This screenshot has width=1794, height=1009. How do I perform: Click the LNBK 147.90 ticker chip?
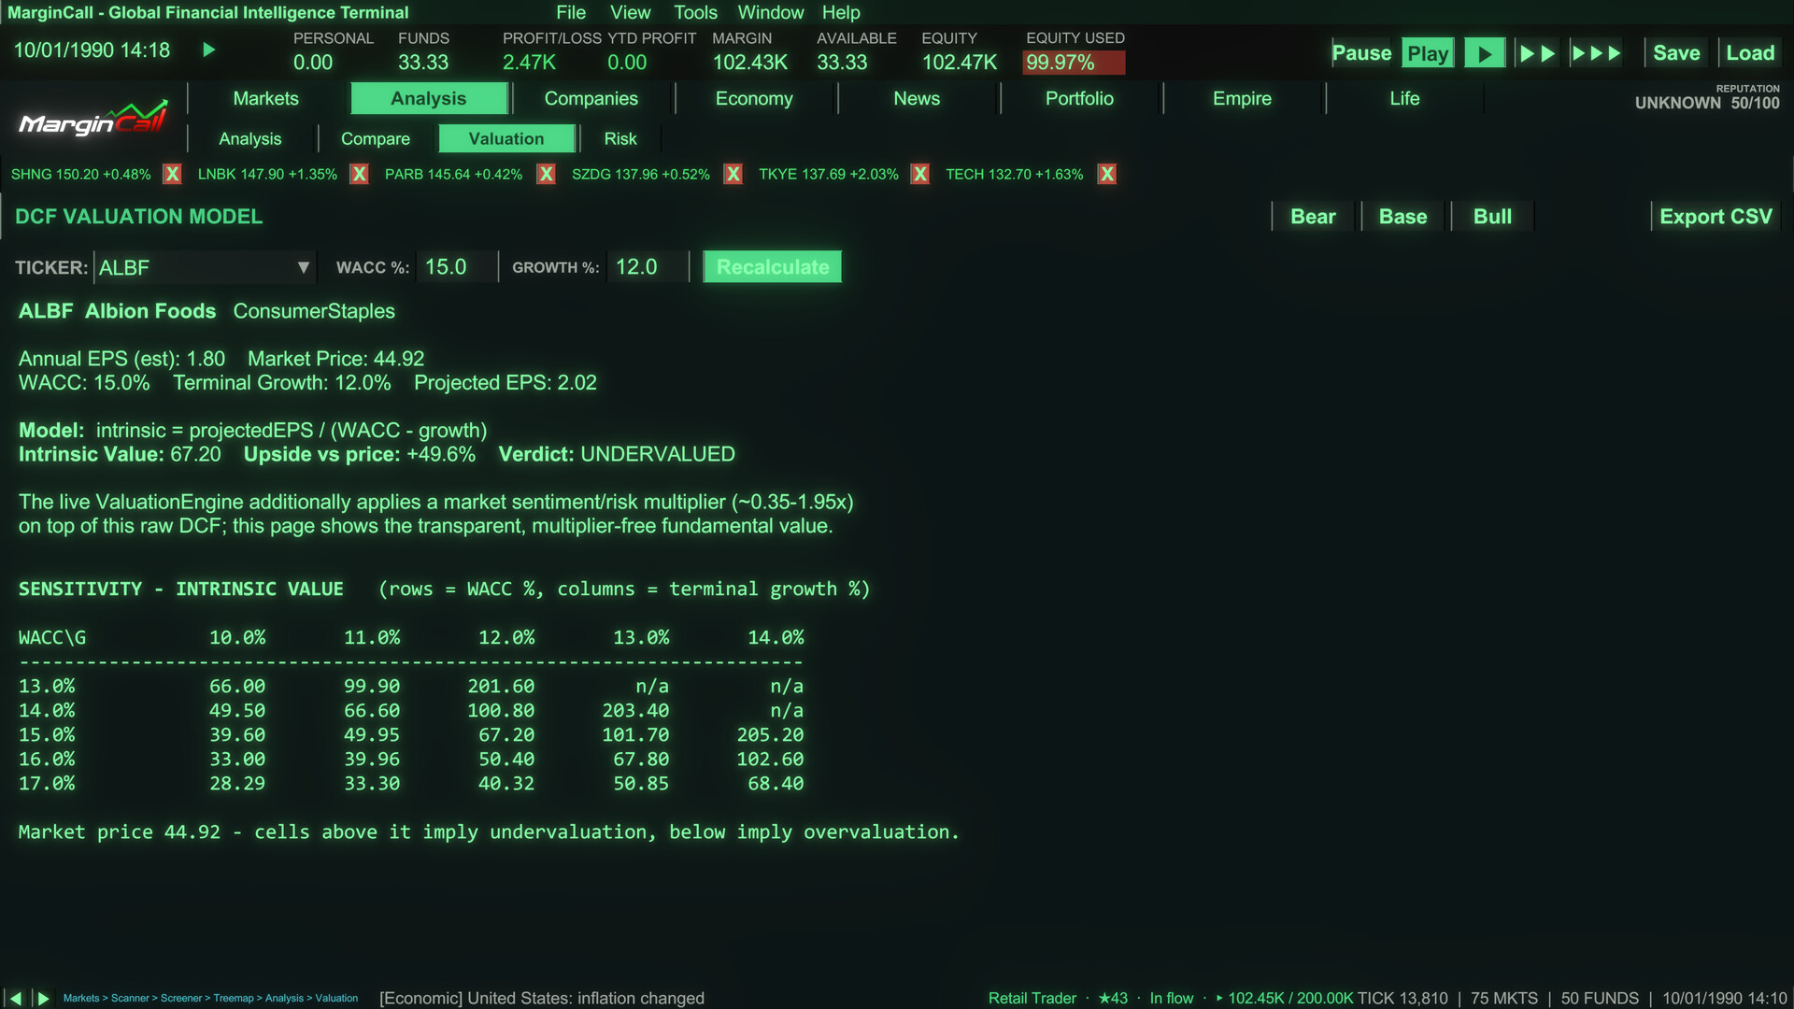pos(268,175)
